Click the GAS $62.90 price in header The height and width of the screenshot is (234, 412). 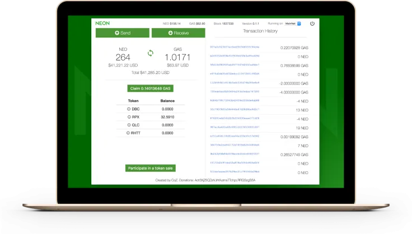[x=197, y=24]
